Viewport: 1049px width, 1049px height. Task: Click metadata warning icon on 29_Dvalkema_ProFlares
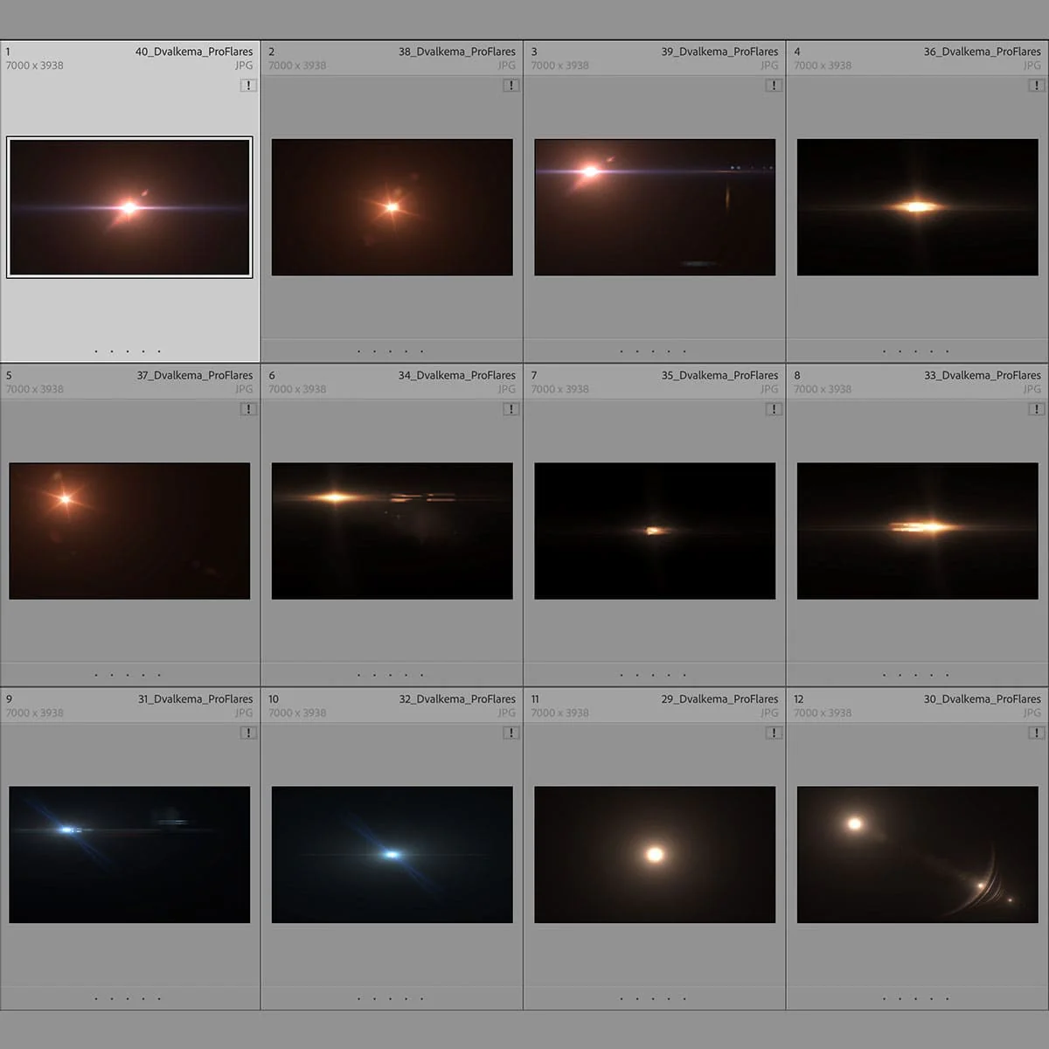(774, 733)
